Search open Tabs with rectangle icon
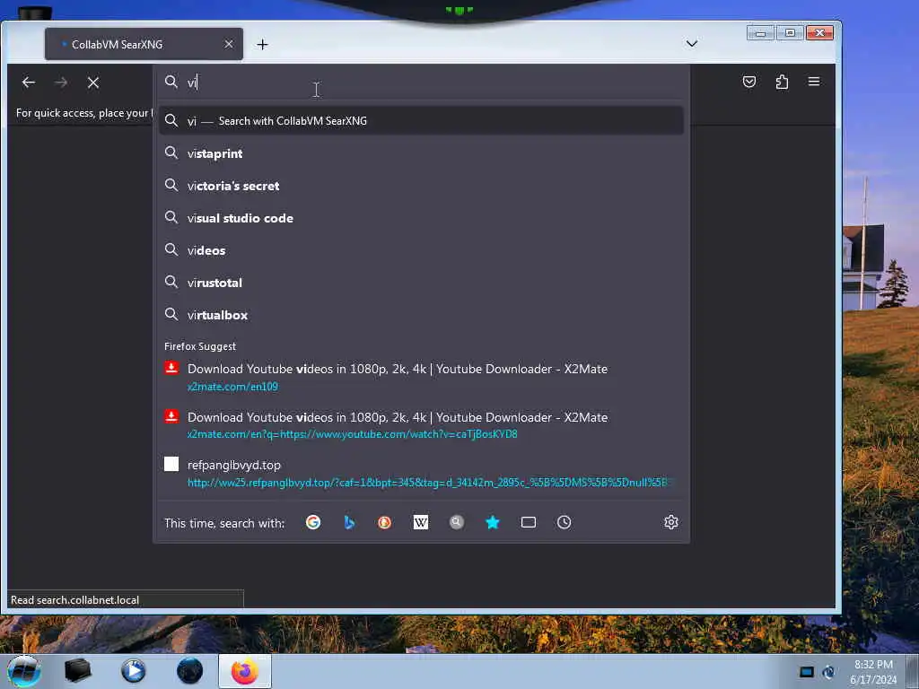919x689 pixels. (529, 522)
